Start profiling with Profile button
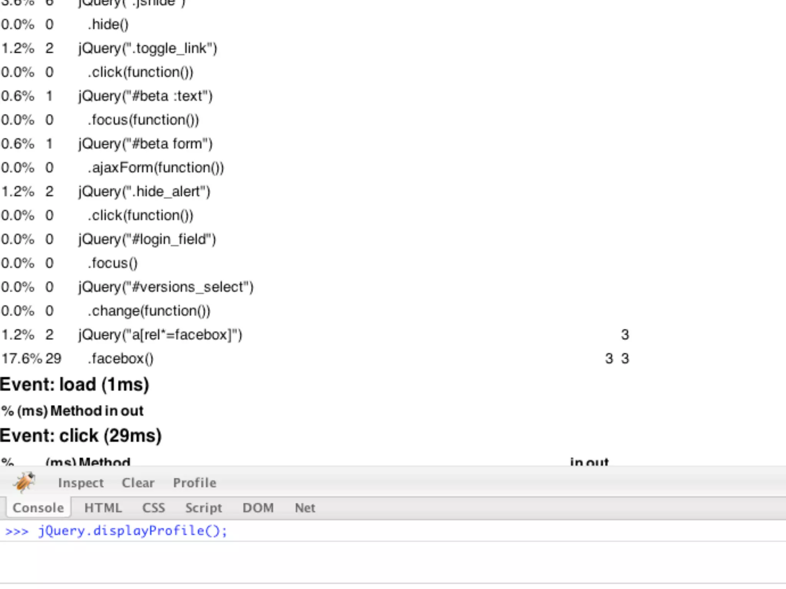The image size is (786, 589). 195,483
